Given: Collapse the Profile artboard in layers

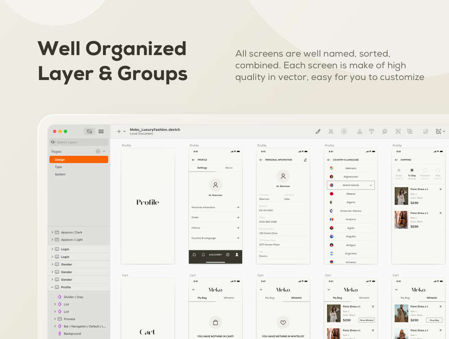Looking at the screenshot, I should [x=52, y=287].
